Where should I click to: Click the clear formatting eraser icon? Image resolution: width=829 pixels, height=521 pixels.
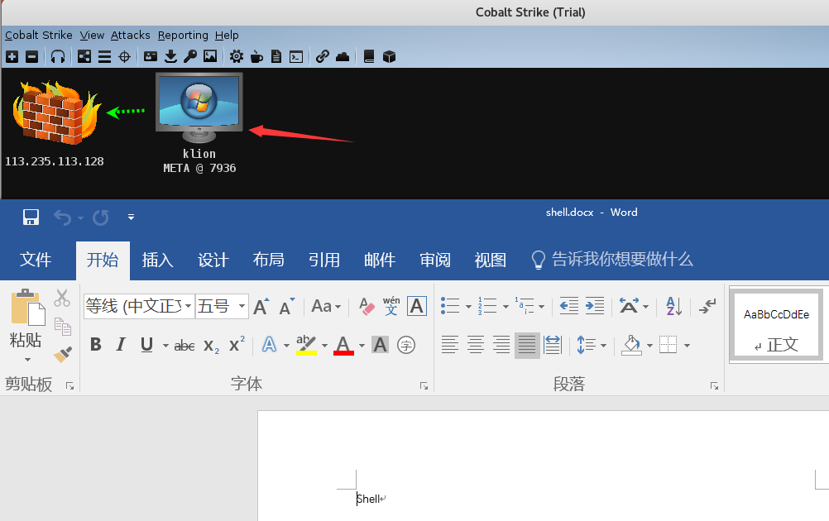(367, 306)
